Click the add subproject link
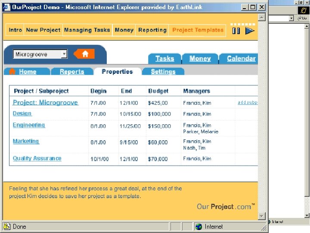The width and height of the screenshot is (310, 233). (x=248, y=102)
